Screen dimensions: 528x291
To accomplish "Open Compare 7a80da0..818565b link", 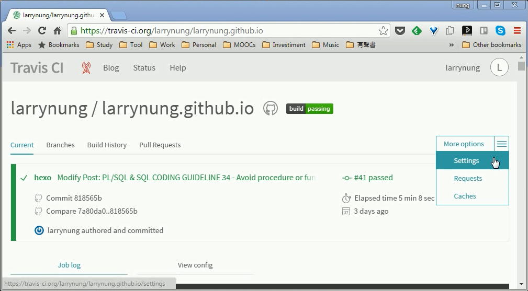I will point(92,212).
